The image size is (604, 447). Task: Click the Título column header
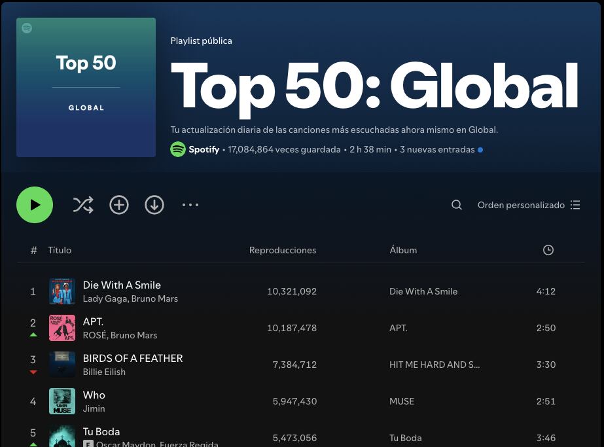point(60,250)
